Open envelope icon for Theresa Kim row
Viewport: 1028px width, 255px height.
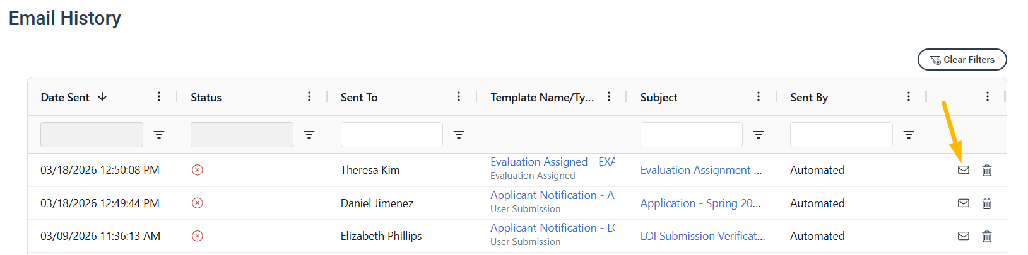coord(963,170)
